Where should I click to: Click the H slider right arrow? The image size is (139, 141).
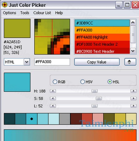[x=133, y=91]
